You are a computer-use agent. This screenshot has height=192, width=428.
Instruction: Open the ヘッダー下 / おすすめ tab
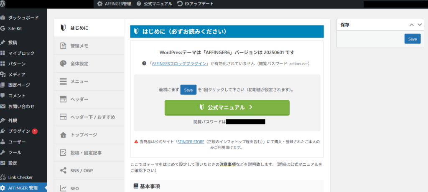coord(89,117)
